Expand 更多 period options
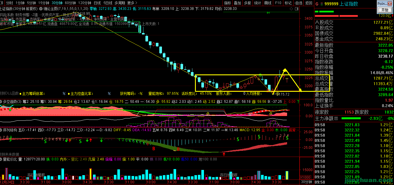Image resolution: width=394 pixels, height=185 pixels. pos(132,3)
